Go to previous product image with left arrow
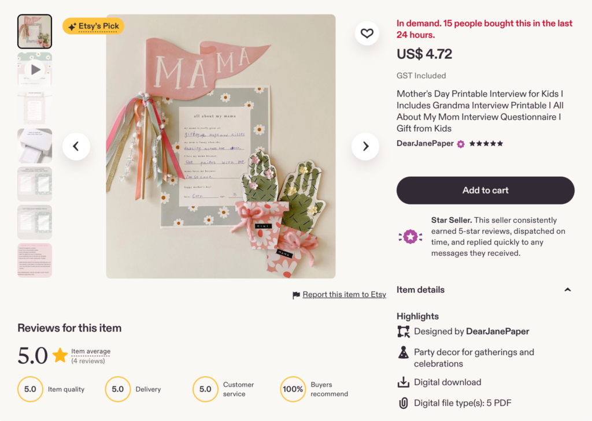 [x=76, y=146]
